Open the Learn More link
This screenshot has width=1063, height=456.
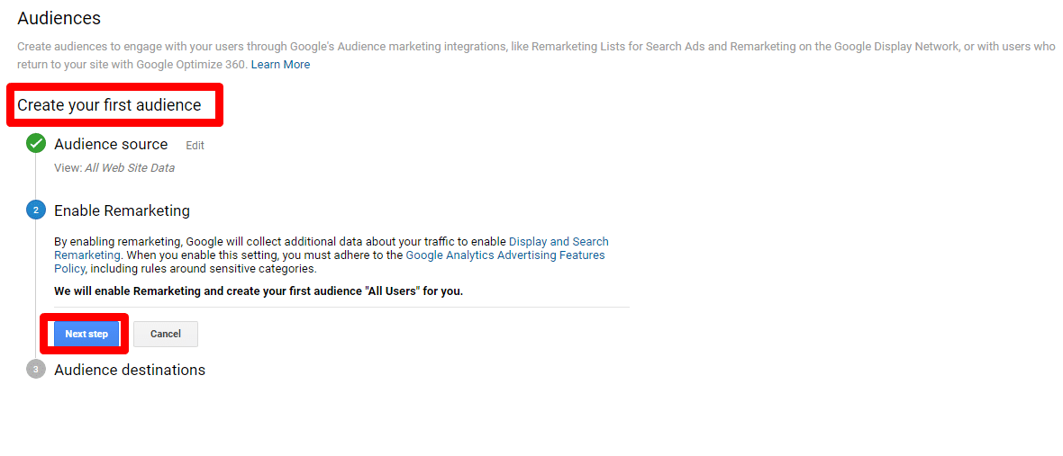click(280, 65)
